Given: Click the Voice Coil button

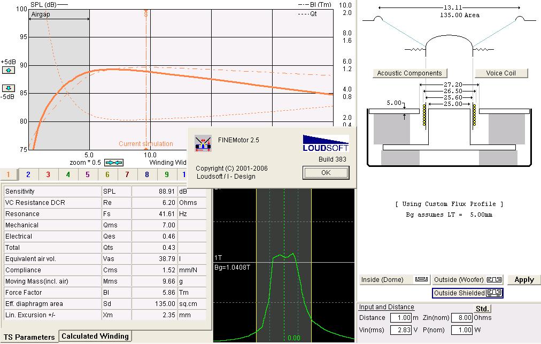Looking at the screenshot, I should tap(501, 73).
